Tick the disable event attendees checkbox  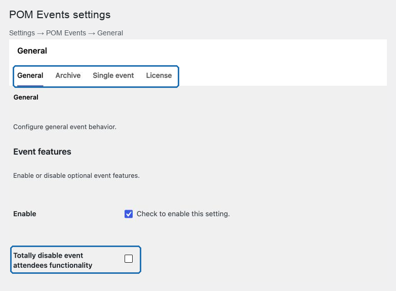click(x=129, y=259)
